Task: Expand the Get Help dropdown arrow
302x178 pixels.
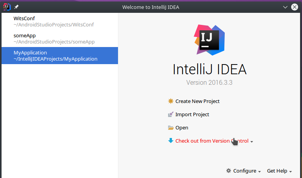Action: tap(290, 172)
